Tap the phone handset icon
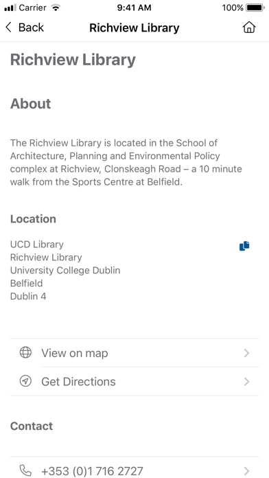Image resolution: width=269 pixels, height=478 pixels. coord(25,470)
